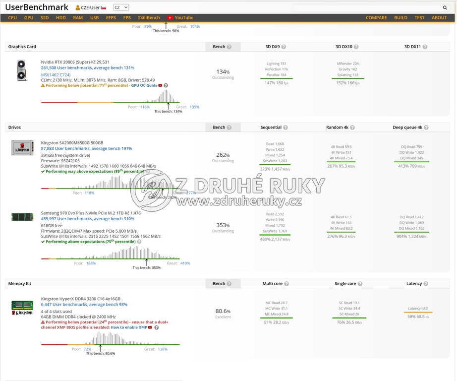Screen dimensions: 457x381
Task: Open 455,997 User benchmarks link for Samsung 970
Action: pos(87,219)
